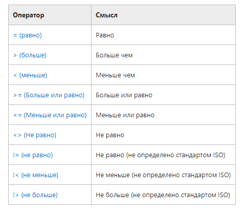Screen dimensions: 243x213
Task: Open the '<> (Не равно)' link
Action: (x=35, y=135)
